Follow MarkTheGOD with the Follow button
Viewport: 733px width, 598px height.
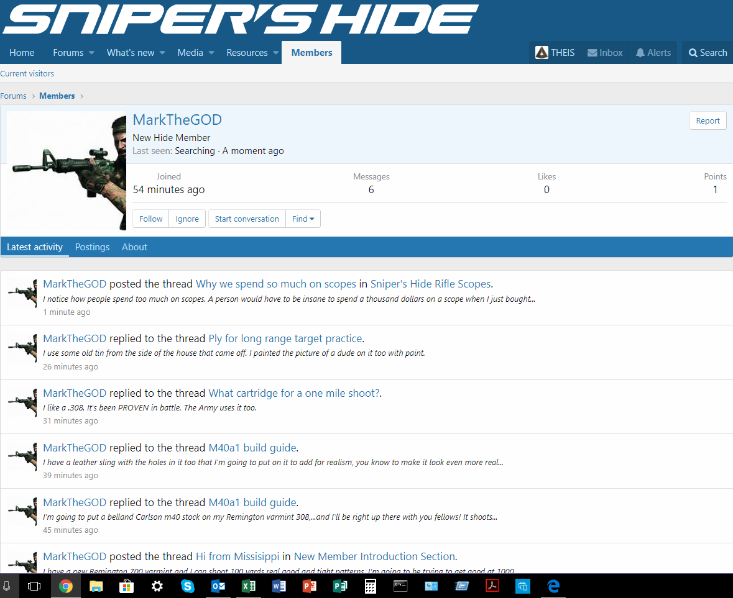click(150, 219)
